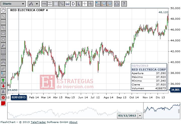Click the Volumen 428875 row
This screenshot has height=124, width=181.
[149, 88]
